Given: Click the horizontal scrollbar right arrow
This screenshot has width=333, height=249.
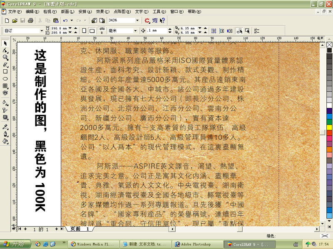Looking at the screenshot, I should tap(317, 229).
